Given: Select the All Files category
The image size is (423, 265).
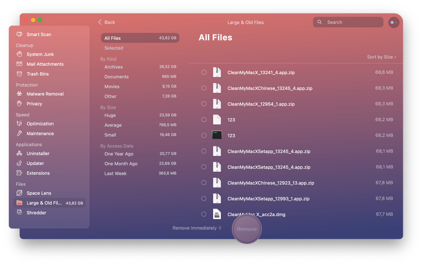Looking at the screenshot, I should 140,38.
